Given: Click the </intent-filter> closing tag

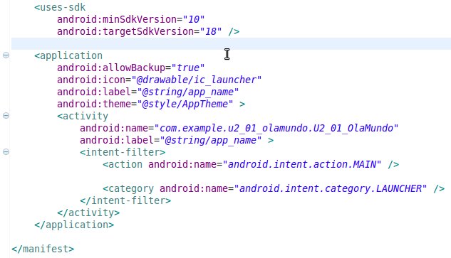Looking at the screenshot, I should 125,200.
